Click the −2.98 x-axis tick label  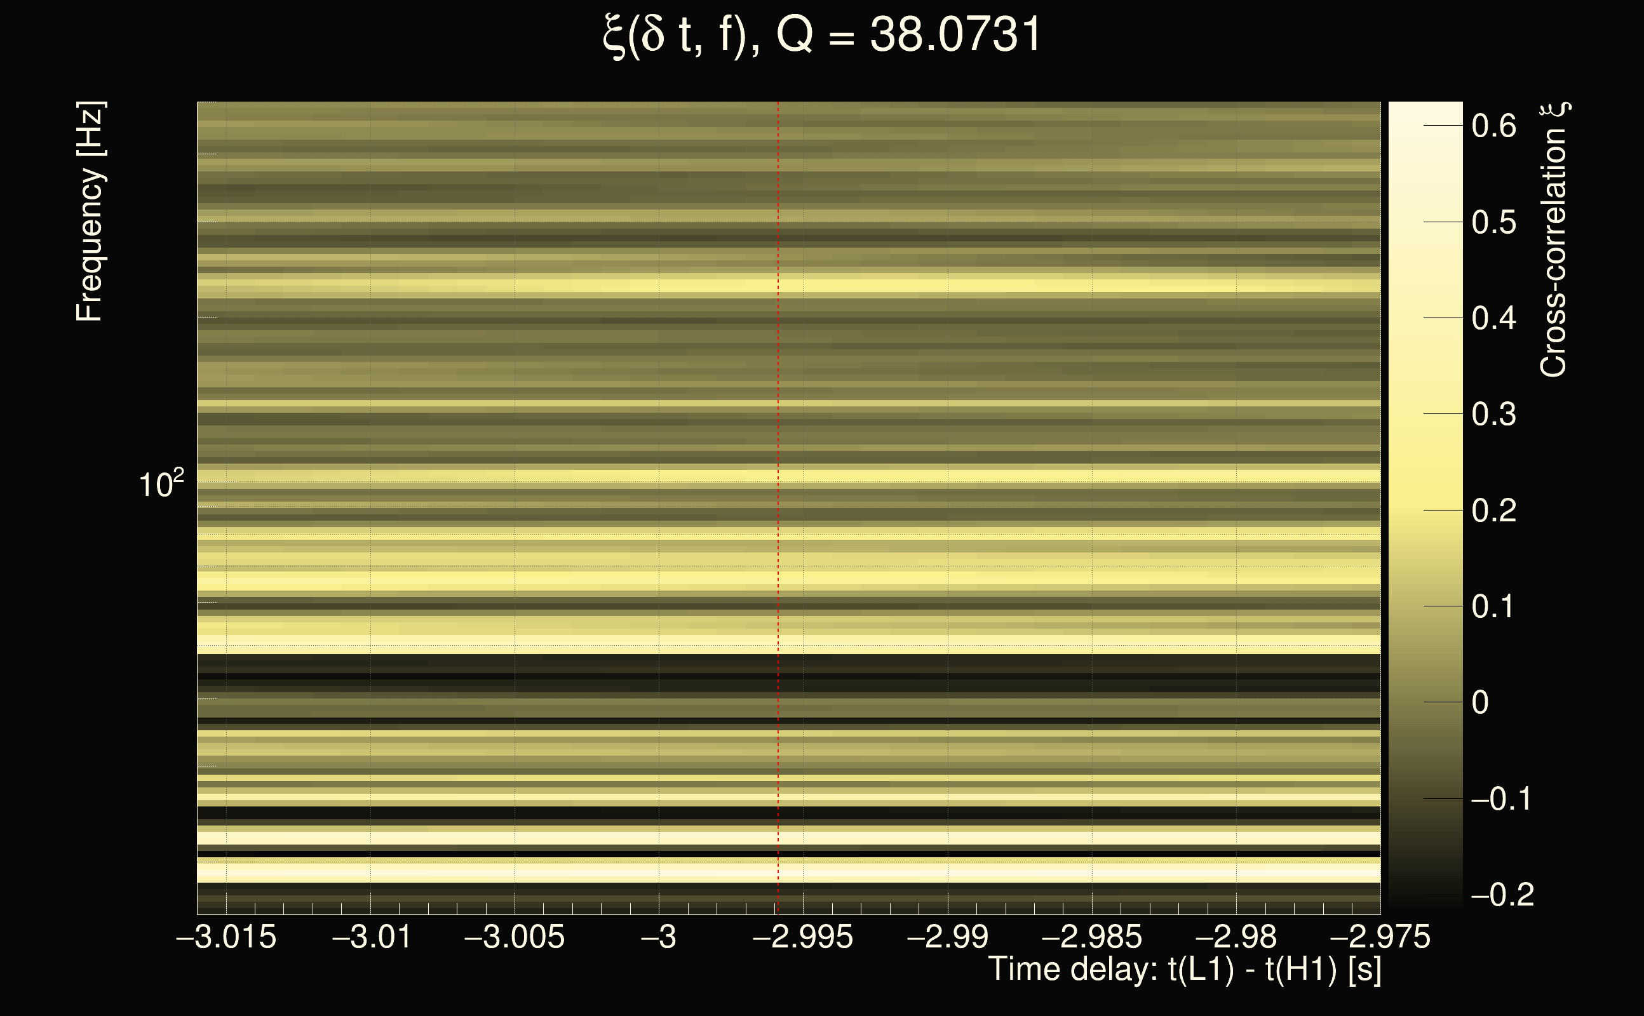pyautogui.click(x=1236, y=937)
